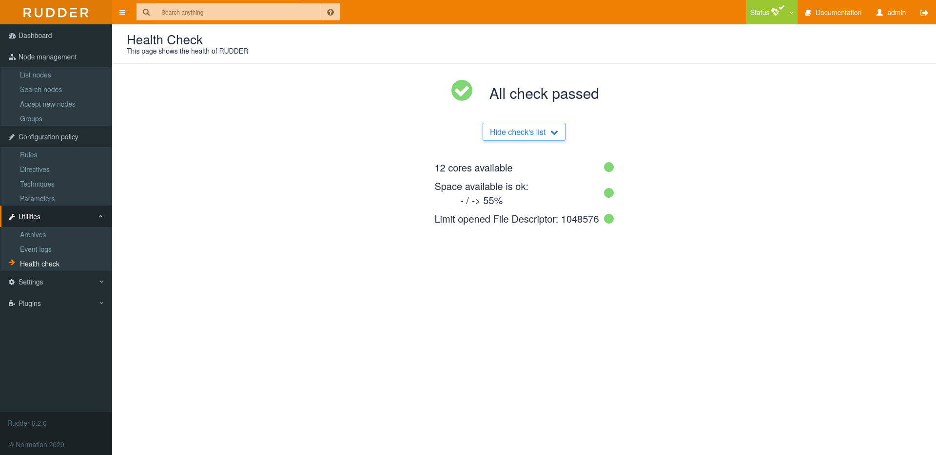Screen dimensions: 936x455
Task: Click the Hide check's list button
Action: 524,132
